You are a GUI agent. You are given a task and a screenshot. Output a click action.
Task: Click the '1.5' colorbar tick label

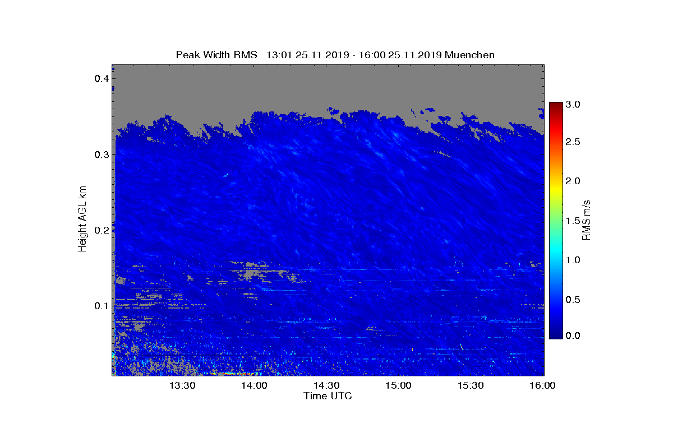click(x=571, y=221)
